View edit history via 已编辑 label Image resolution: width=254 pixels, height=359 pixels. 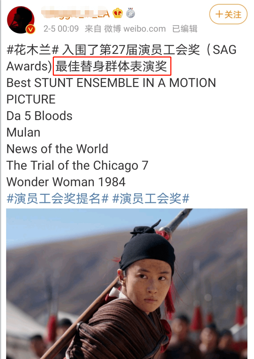coord(184,29)
